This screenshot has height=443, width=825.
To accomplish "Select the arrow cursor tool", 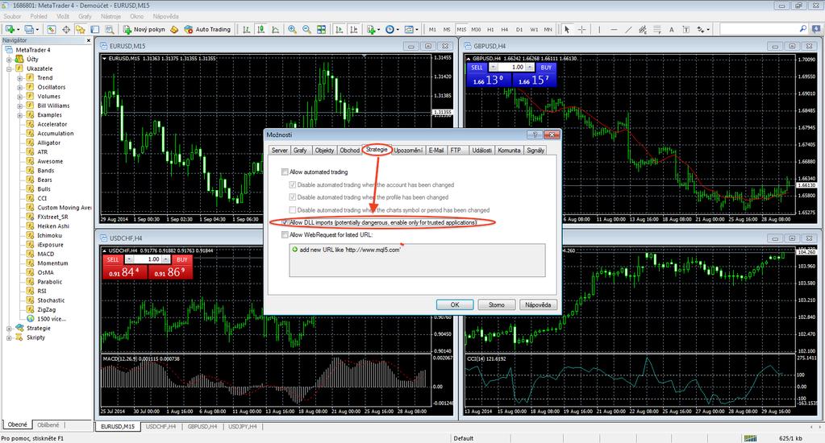I will point(567,30).
